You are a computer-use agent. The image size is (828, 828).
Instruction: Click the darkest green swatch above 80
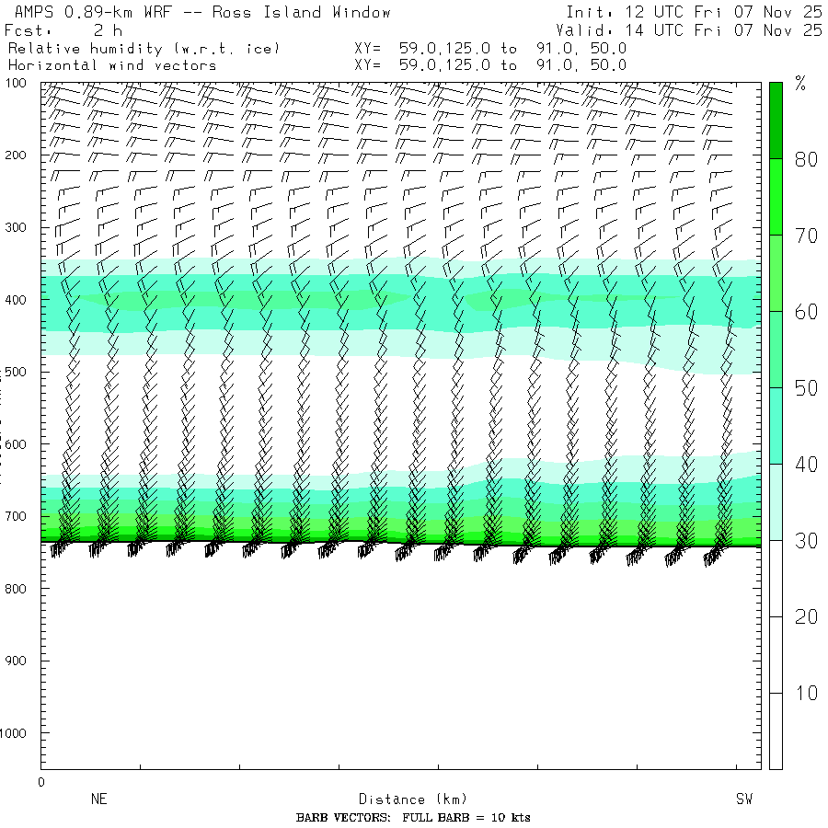(776, 120)
